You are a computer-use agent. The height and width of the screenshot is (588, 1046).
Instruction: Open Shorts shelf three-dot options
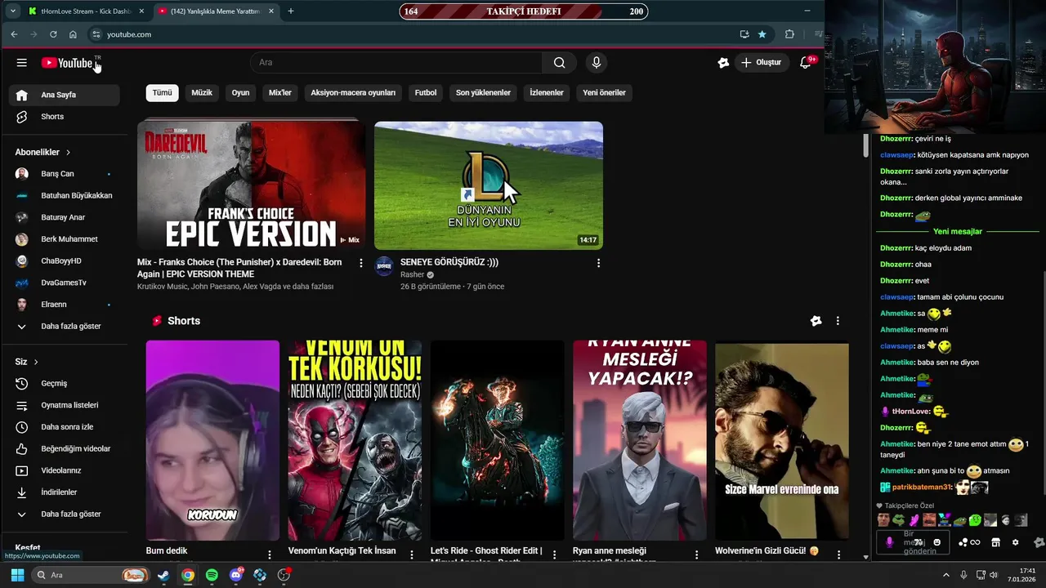(838, 321)
